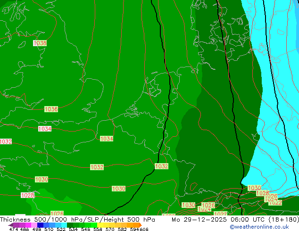Image resolution: width=299 pixels, height=231 pixels.
Task: Click the 474 value in the legend
Action: [x=14, y=229]
